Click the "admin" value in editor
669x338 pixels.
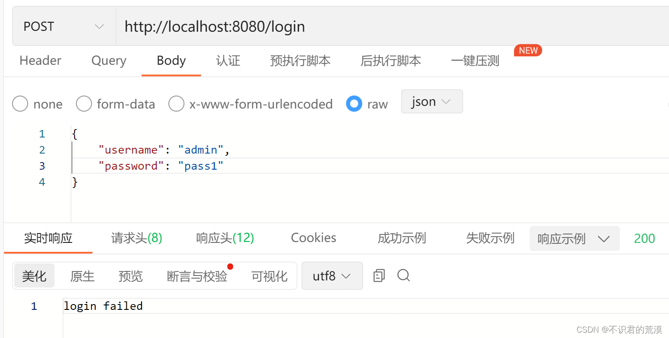coord(201,150)
